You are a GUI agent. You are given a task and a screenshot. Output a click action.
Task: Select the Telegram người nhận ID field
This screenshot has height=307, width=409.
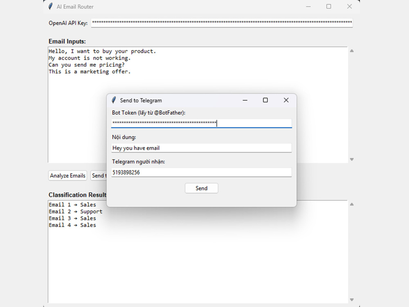[201, 172]
